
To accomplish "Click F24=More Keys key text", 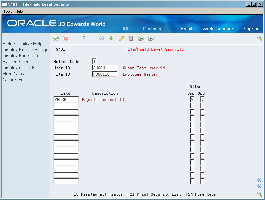I will pos(201,194).
